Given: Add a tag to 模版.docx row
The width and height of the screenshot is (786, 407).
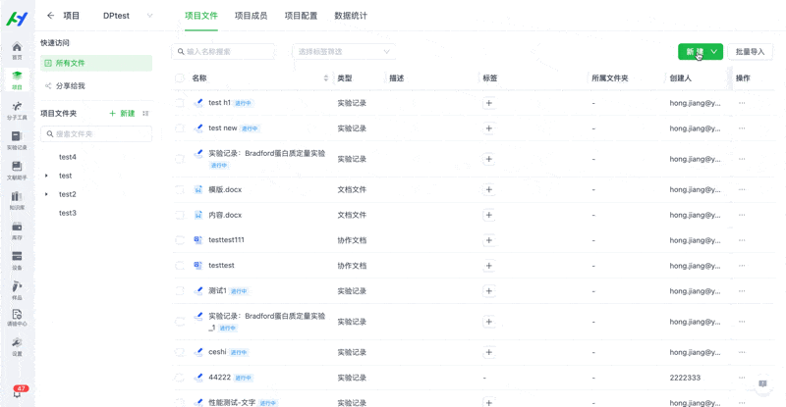Looking at the screenshot, I should coord(488,189).
